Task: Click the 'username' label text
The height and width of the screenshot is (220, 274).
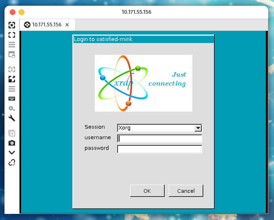Action: tap(98, 138)
